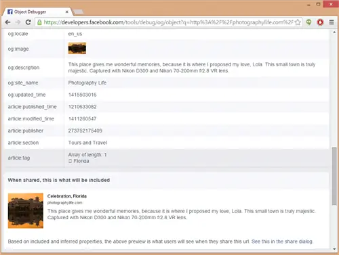Click the publisher ID 273752175409
The image size is (339, 255).
[85, 131]
